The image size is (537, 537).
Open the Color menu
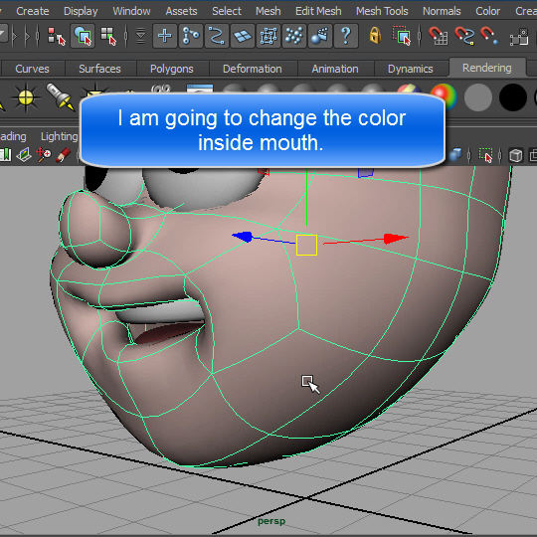487,11
